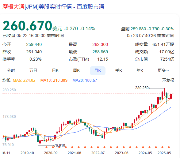Click the 2021-08 date axis label
The width and height of the screenshot is (180, 158).
click(75, 153)
